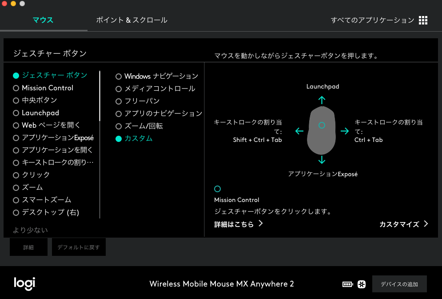Select the ズーム radio option

(28, 187)
